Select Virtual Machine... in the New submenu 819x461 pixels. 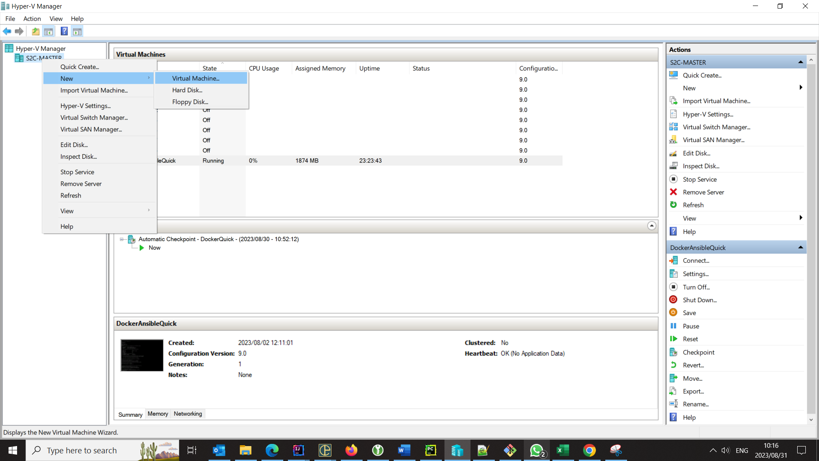[196, 78]
